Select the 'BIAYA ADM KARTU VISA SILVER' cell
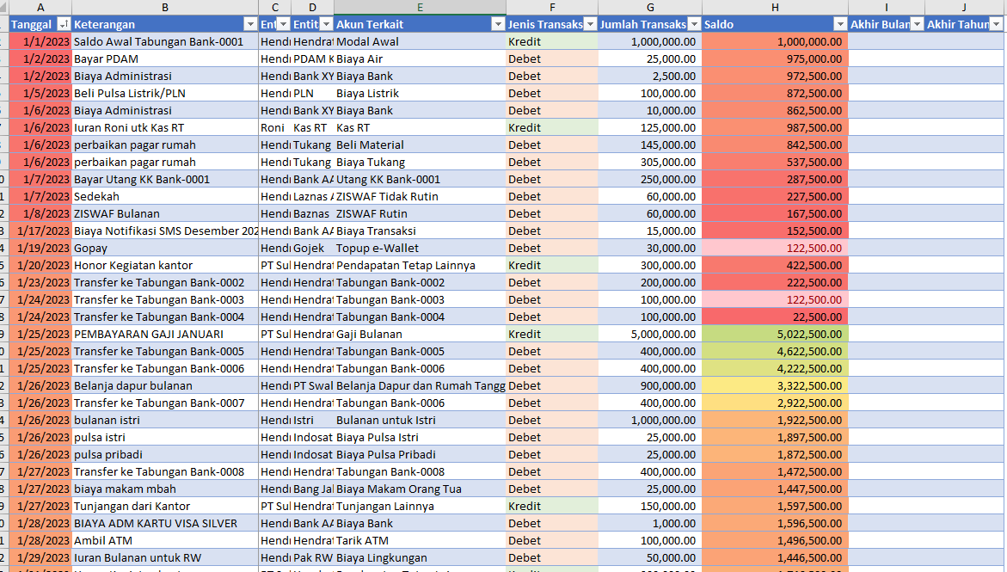 tap(165, 523)
